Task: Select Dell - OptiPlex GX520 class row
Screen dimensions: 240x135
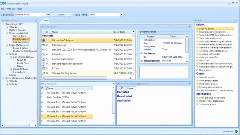Action: tap(67, 97)
